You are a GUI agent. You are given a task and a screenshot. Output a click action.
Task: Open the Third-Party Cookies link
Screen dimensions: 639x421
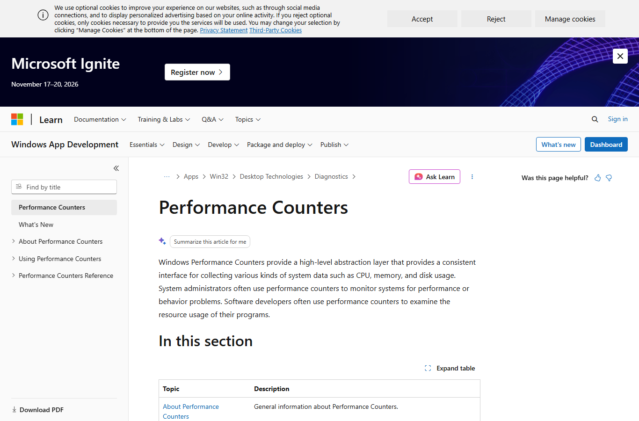pyautogui.click(x=276, y=30)
